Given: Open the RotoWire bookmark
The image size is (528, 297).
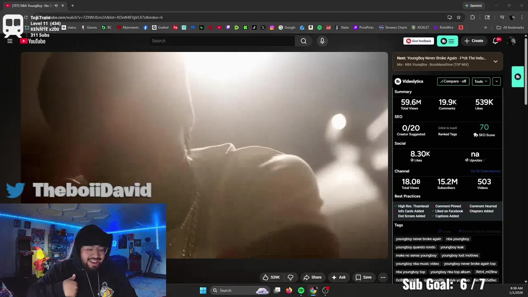Looking at the screenshot, I should (443, 28).
